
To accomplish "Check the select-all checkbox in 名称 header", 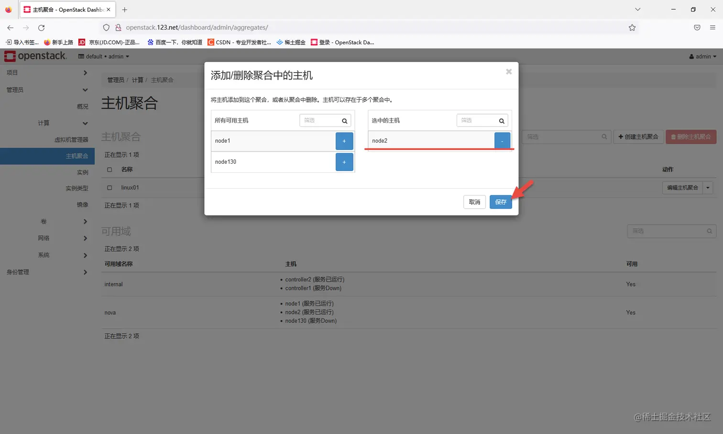I will tap(109, 169).
